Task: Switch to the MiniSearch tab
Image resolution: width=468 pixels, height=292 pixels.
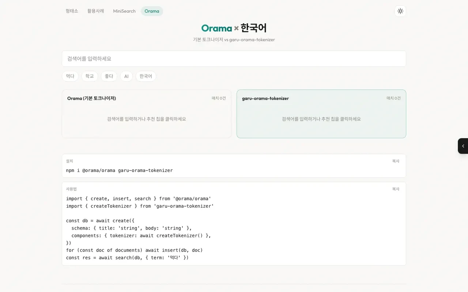Action: click(124, 11)
